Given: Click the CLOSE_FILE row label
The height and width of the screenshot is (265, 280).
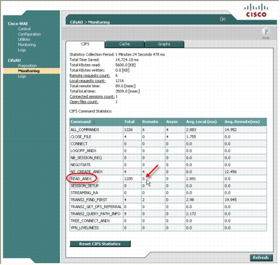Looking at the screenshot, I should (x=81, y=137).
